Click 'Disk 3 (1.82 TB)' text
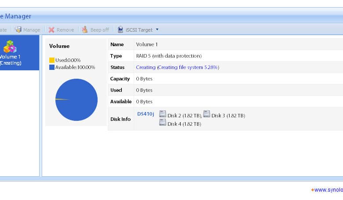Viewport: 343px width, 200px height. [x=228, y=116]
